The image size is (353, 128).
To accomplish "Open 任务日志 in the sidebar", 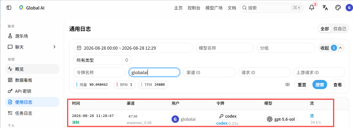I will pos(32,113).
